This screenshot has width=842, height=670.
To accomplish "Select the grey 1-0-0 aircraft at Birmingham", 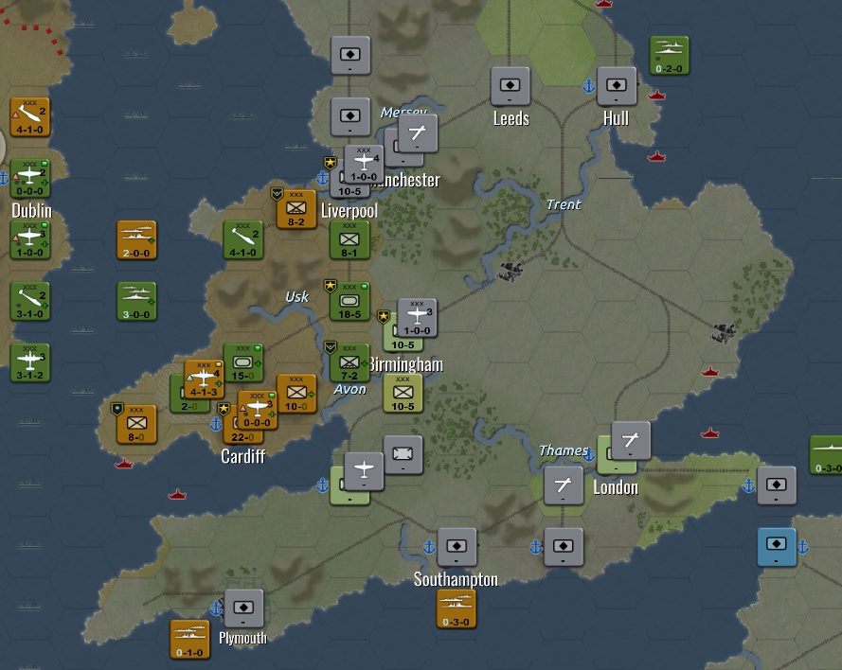I will (x=418, y=318).
